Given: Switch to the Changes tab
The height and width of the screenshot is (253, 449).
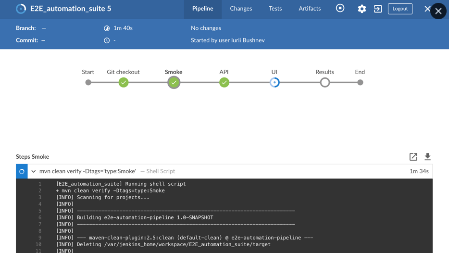Looking at the screenshot, I should (241, 9).
